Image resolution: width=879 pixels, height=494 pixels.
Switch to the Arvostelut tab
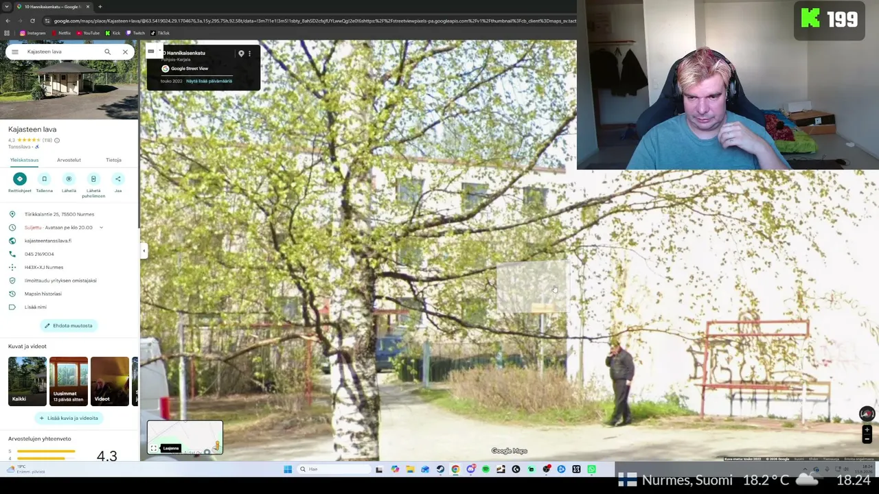[x=69, y=160]
